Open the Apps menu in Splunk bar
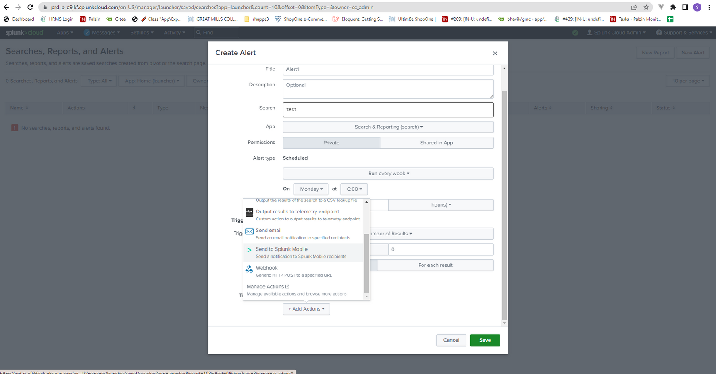 [65, 32]
